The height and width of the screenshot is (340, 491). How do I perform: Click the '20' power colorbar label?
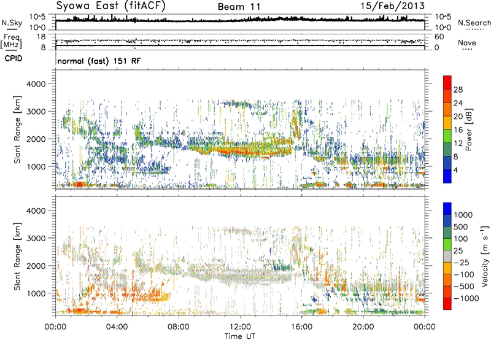458,117
